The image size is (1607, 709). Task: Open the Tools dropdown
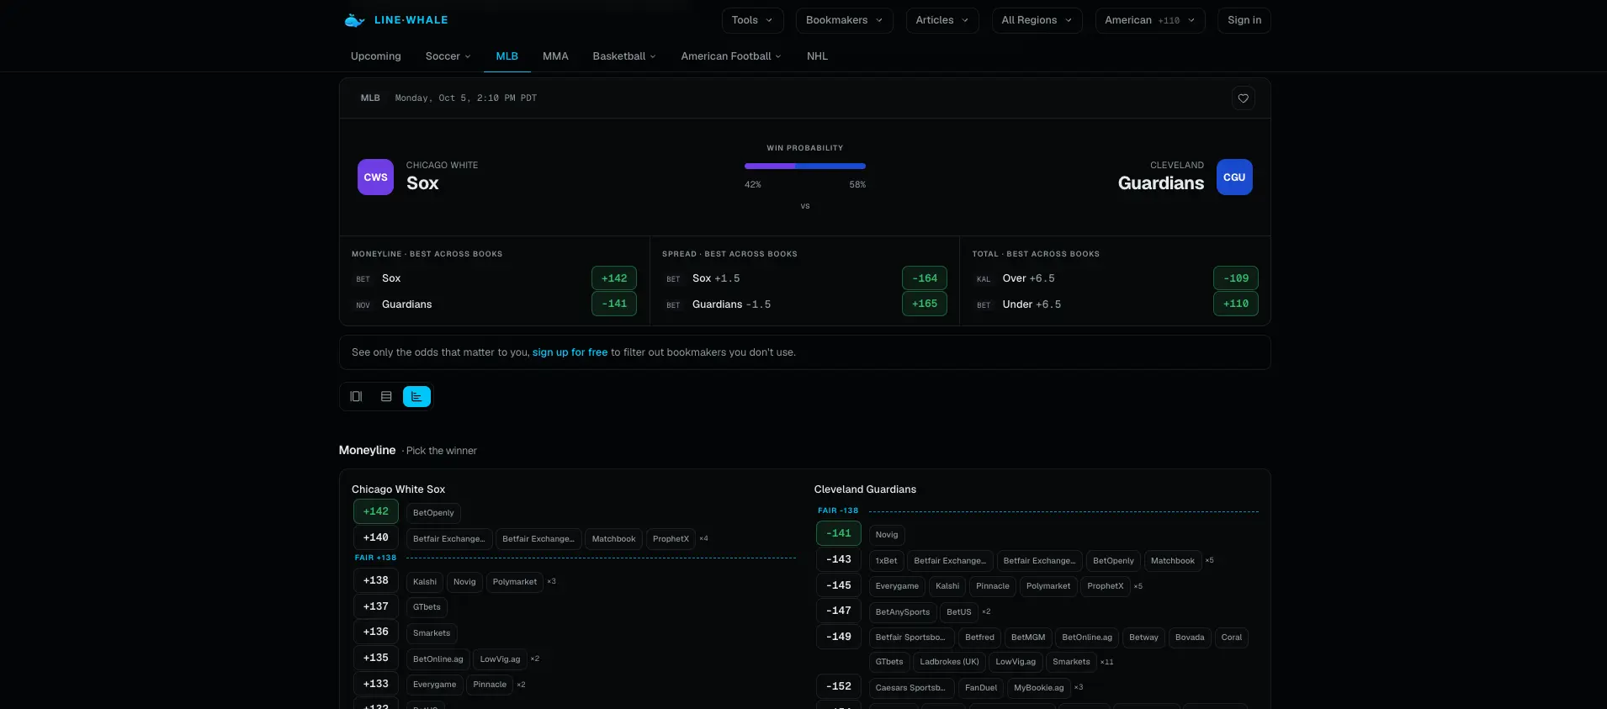(752, 20)
